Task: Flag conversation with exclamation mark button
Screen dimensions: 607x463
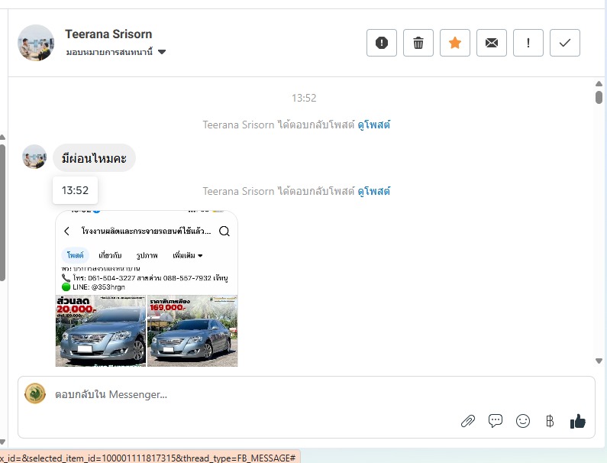Action: [528, 43]
